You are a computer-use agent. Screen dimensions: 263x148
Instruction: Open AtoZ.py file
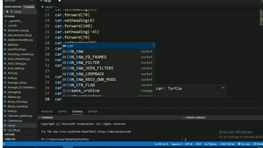12,73
